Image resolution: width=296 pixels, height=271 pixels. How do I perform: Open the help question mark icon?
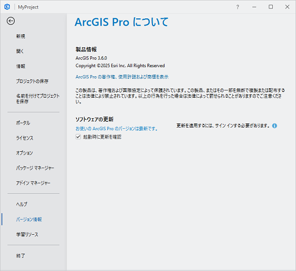click(x=238, y=7)
